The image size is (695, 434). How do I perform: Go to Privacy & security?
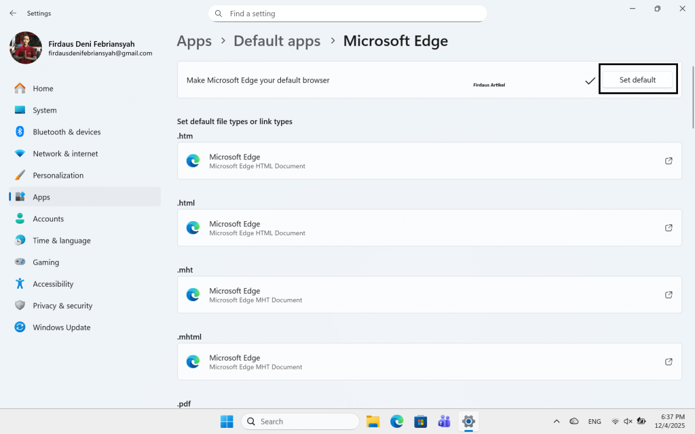click(85, 306)
